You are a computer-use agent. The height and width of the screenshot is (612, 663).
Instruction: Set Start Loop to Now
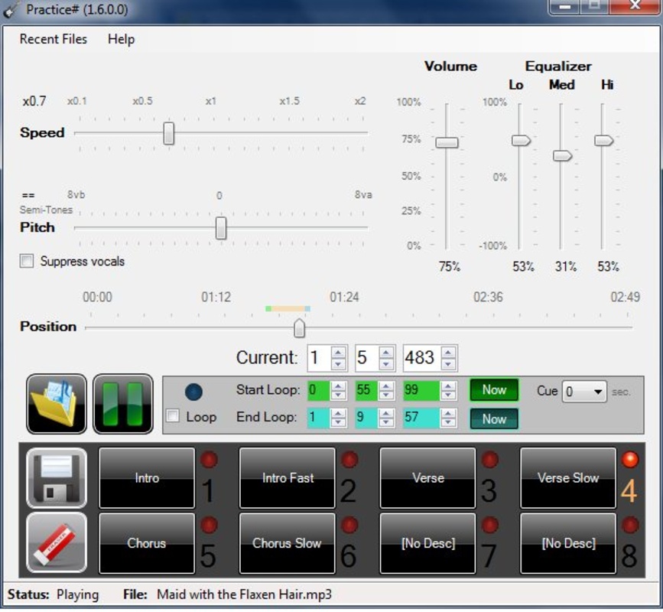click(x=494, y=389)
